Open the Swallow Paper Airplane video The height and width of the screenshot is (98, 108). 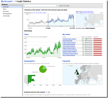[x=70, y=52]
